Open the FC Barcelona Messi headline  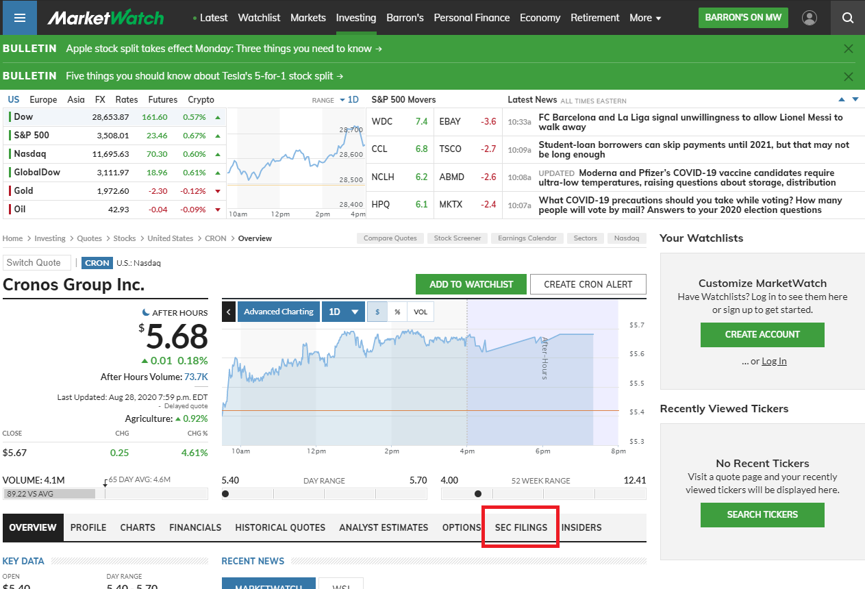pos(691,122)
